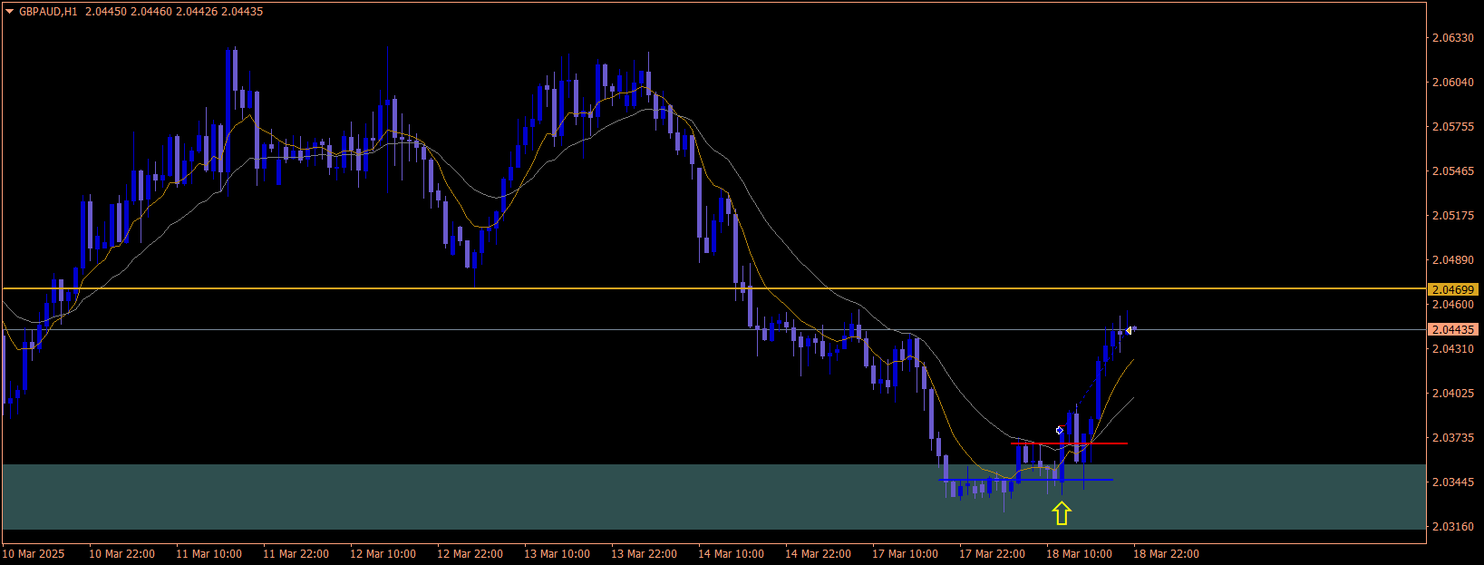The width and height of the screenshot is (1484, 565).
Task: Click time label 14 Mar 22:00
Action: click(x=819, y=554)
